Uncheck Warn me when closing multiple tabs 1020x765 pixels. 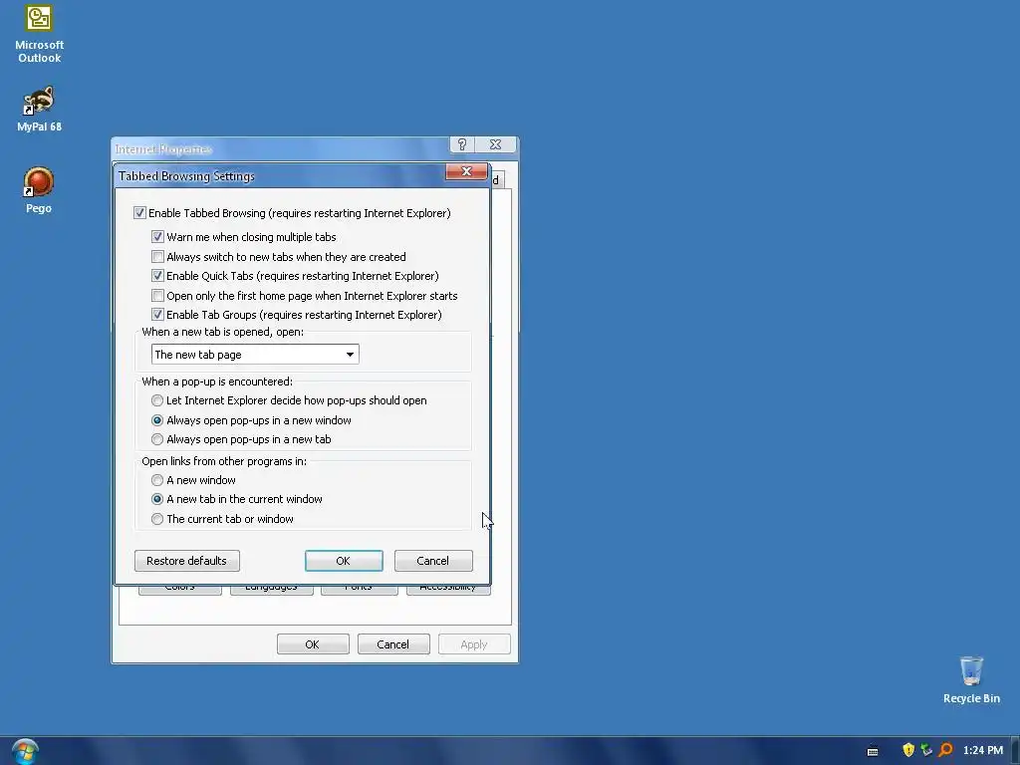tap(157, 237)
